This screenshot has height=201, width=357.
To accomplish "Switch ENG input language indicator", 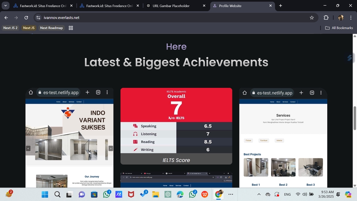I will tap(287, 194).
